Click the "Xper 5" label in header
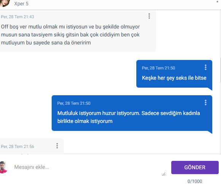Screen dimensions: 221x184 coord(21,4)
